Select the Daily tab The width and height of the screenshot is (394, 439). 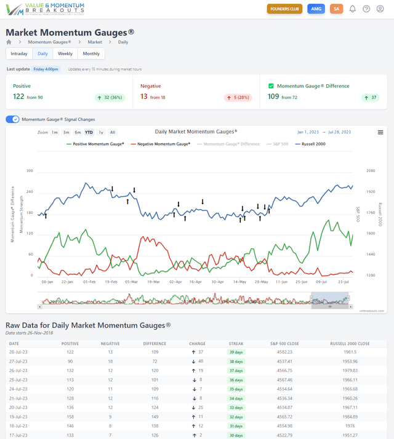(x=42, y=53)
